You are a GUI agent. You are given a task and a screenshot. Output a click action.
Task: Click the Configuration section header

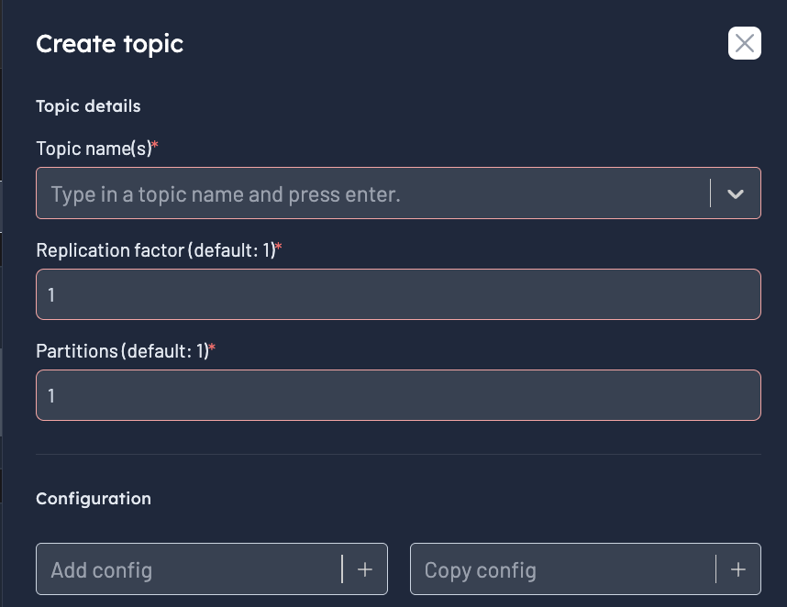93,498
